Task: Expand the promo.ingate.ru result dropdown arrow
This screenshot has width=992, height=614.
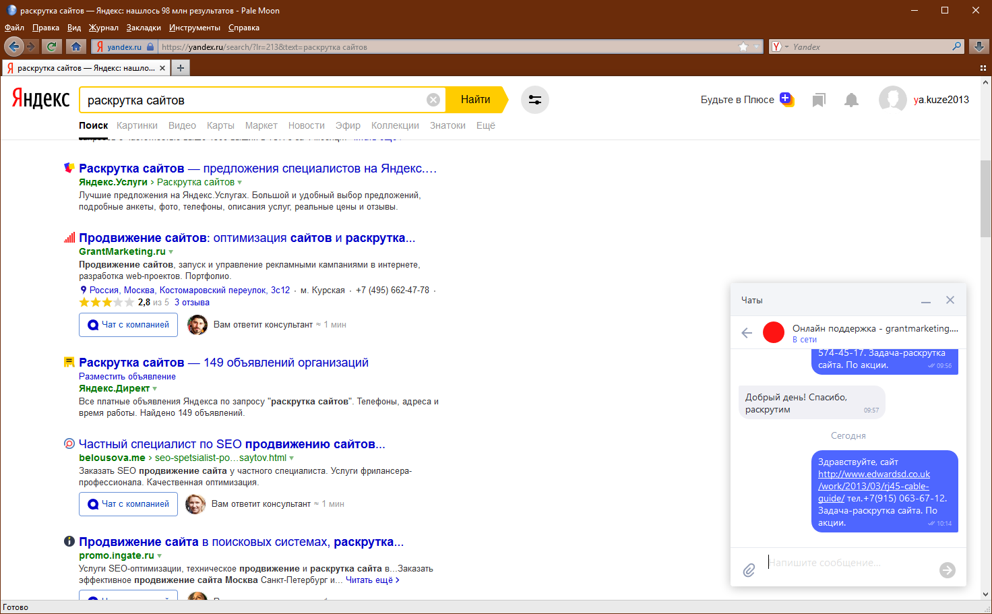Action: coord(160,556)
